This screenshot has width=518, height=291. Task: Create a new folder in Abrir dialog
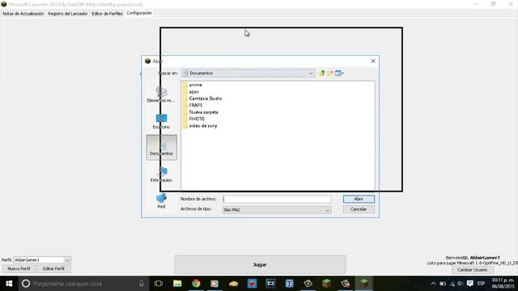(x=330, y=74)
